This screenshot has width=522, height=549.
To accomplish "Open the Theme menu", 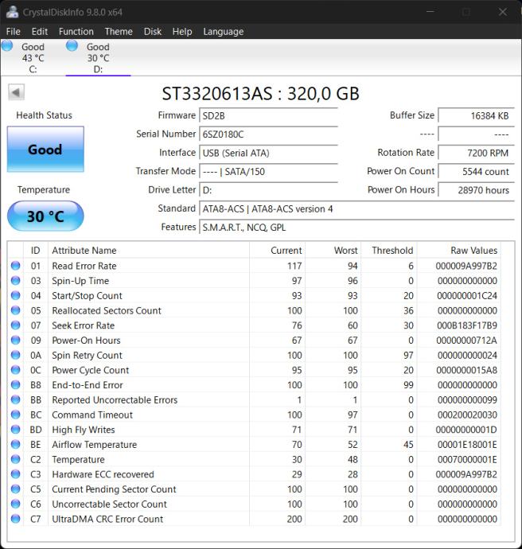I will (119, 31).
